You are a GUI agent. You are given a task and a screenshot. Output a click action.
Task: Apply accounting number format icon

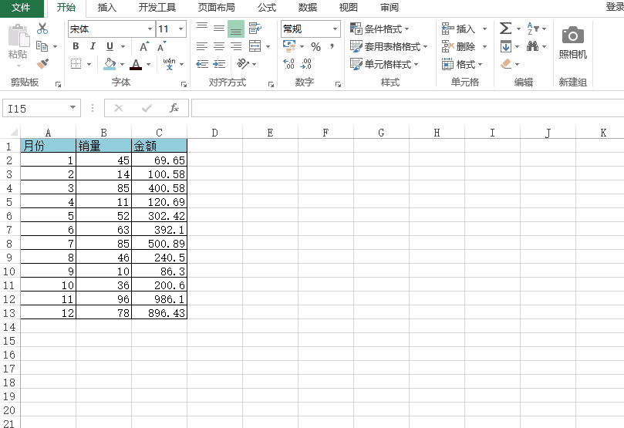289,46
